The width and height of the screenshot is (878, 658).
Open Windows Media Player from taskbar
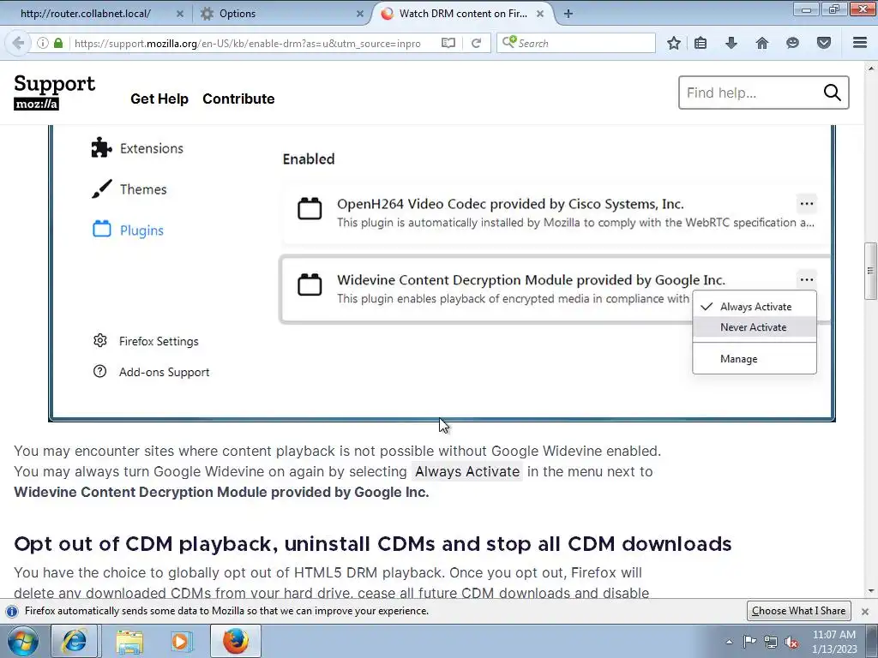(180, 641)
